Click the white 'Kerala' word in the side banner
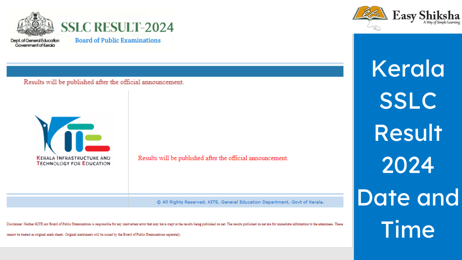 408,69
